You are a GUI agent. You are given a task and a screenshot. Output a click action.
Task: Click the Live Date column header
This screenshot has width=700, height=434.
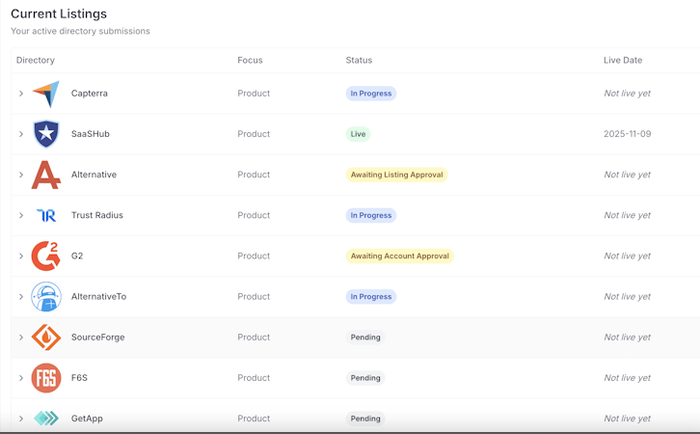click(623, 60)
